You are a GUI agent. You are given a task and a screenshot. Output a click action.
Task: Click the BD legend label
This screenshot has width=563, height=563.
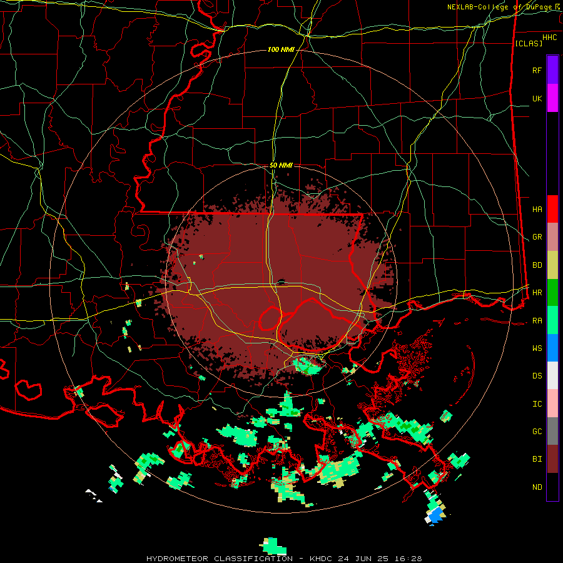coord(537,265)
